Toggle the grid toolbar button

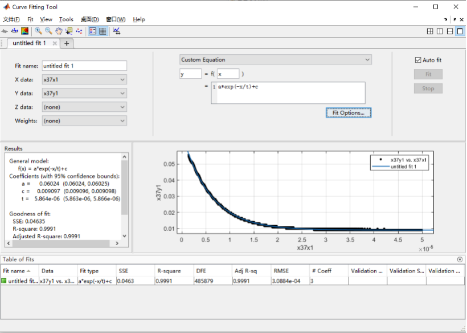click(x=103, y=31)
